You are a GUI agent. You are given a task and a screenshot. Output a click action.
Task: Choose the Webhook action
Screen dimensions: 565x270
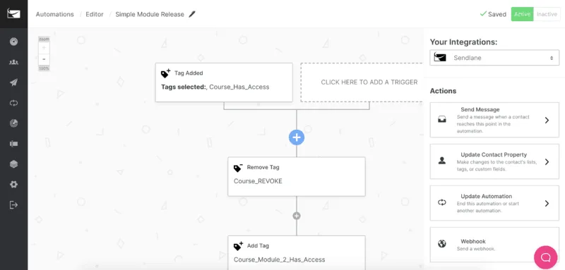[x=494, y=245]
